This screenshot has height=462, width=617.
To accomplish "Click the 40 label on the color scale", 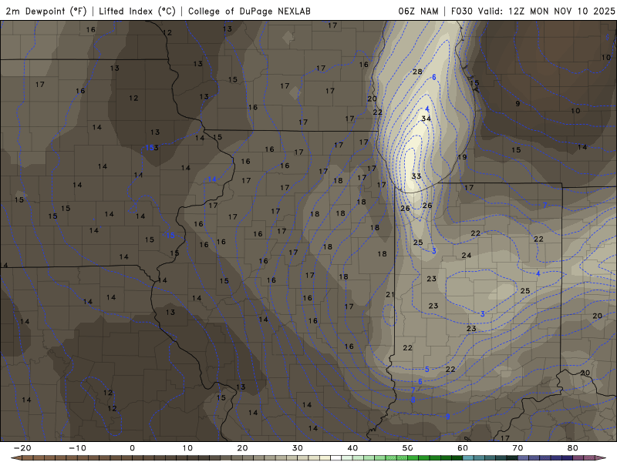I will (352, 448).
